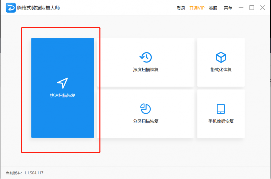Screen dimensions: 271x179
Task: Close the data recovery window
Action: (x=263, y=8)
